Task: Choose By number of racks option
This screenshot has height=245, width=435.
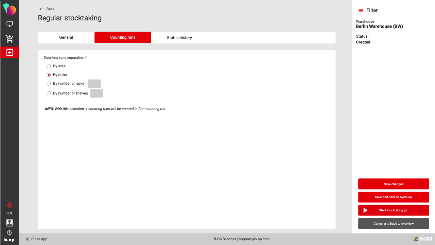Action: [x=49, y=84]
